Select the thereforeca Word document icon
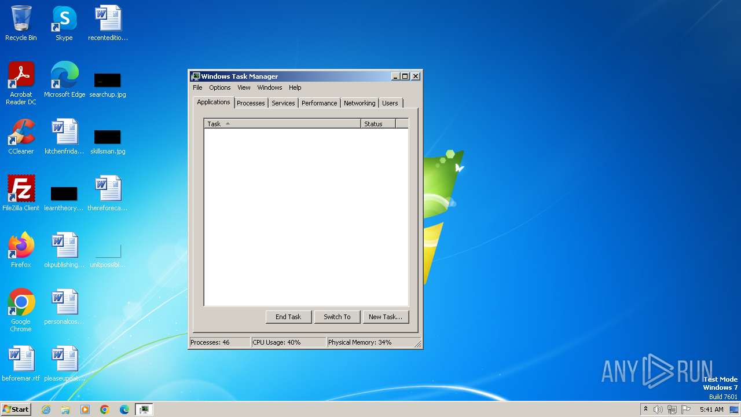The width and height of the screenshot is (741, 417). click(108, 193)
